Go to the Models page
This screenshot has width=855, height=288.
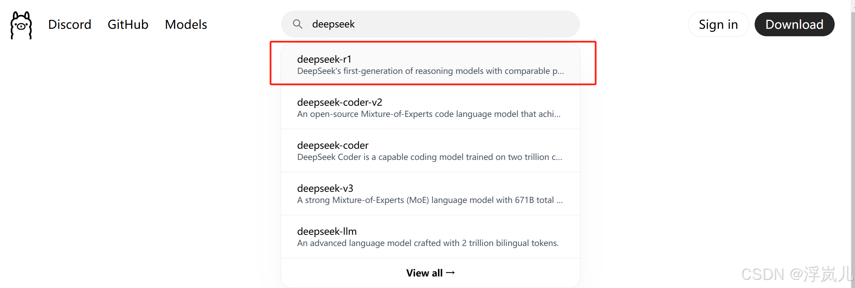click(186, 24)
